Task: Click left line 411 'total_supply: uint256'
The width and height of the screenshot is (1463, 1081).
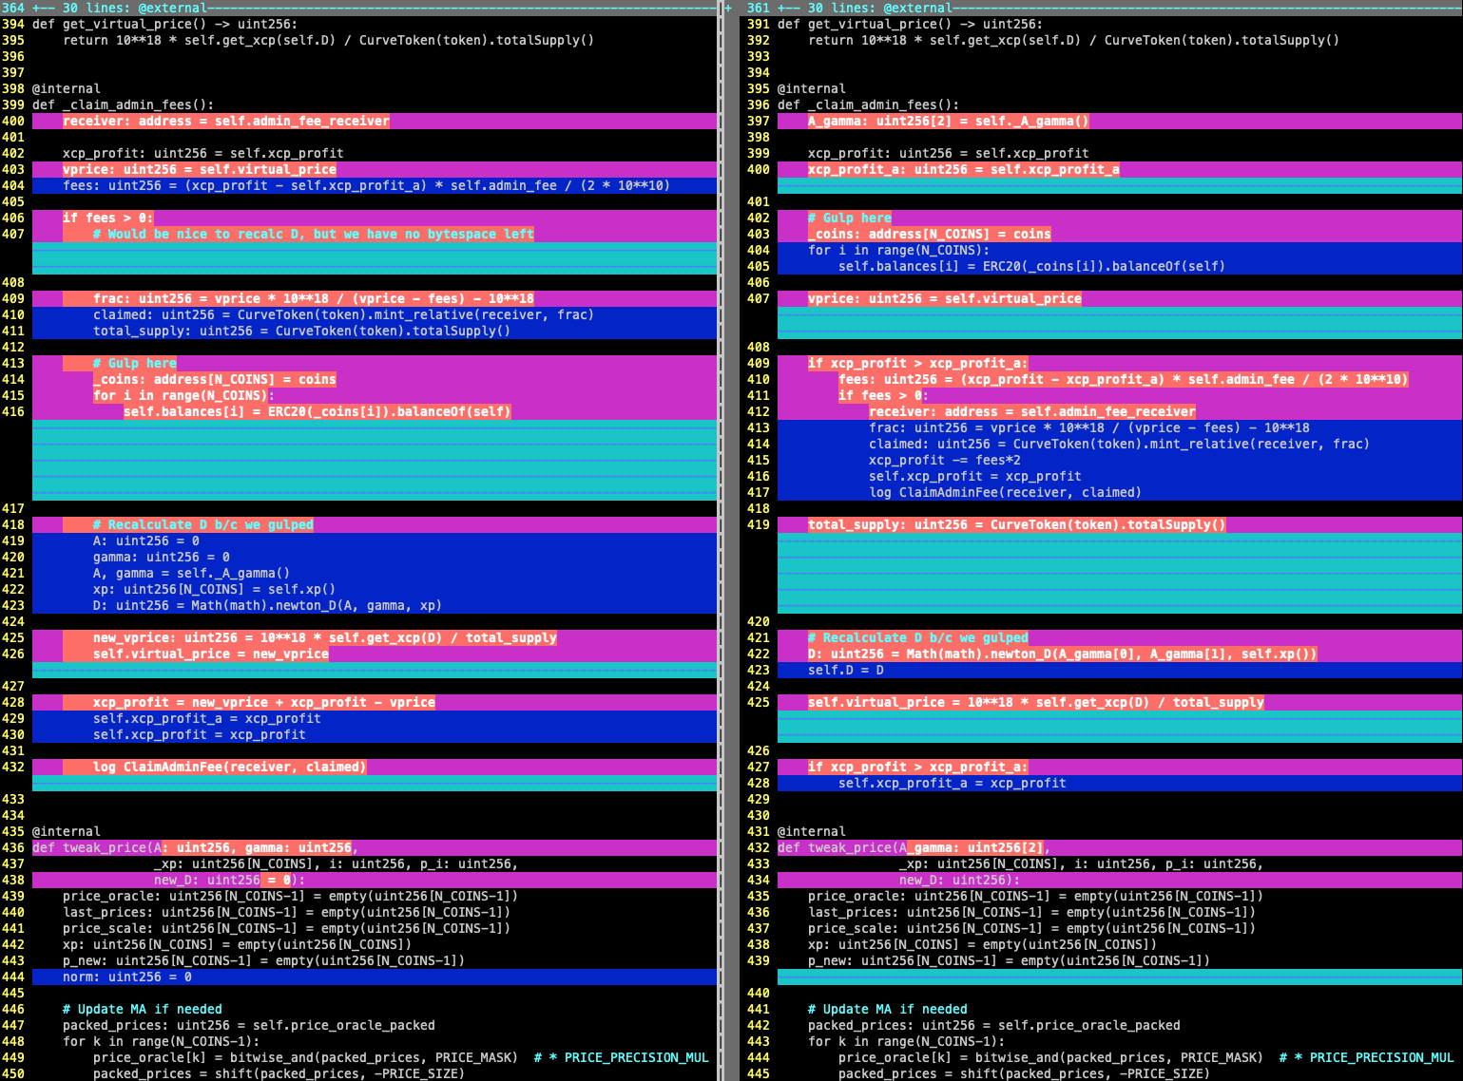Action: click(301, 331)
